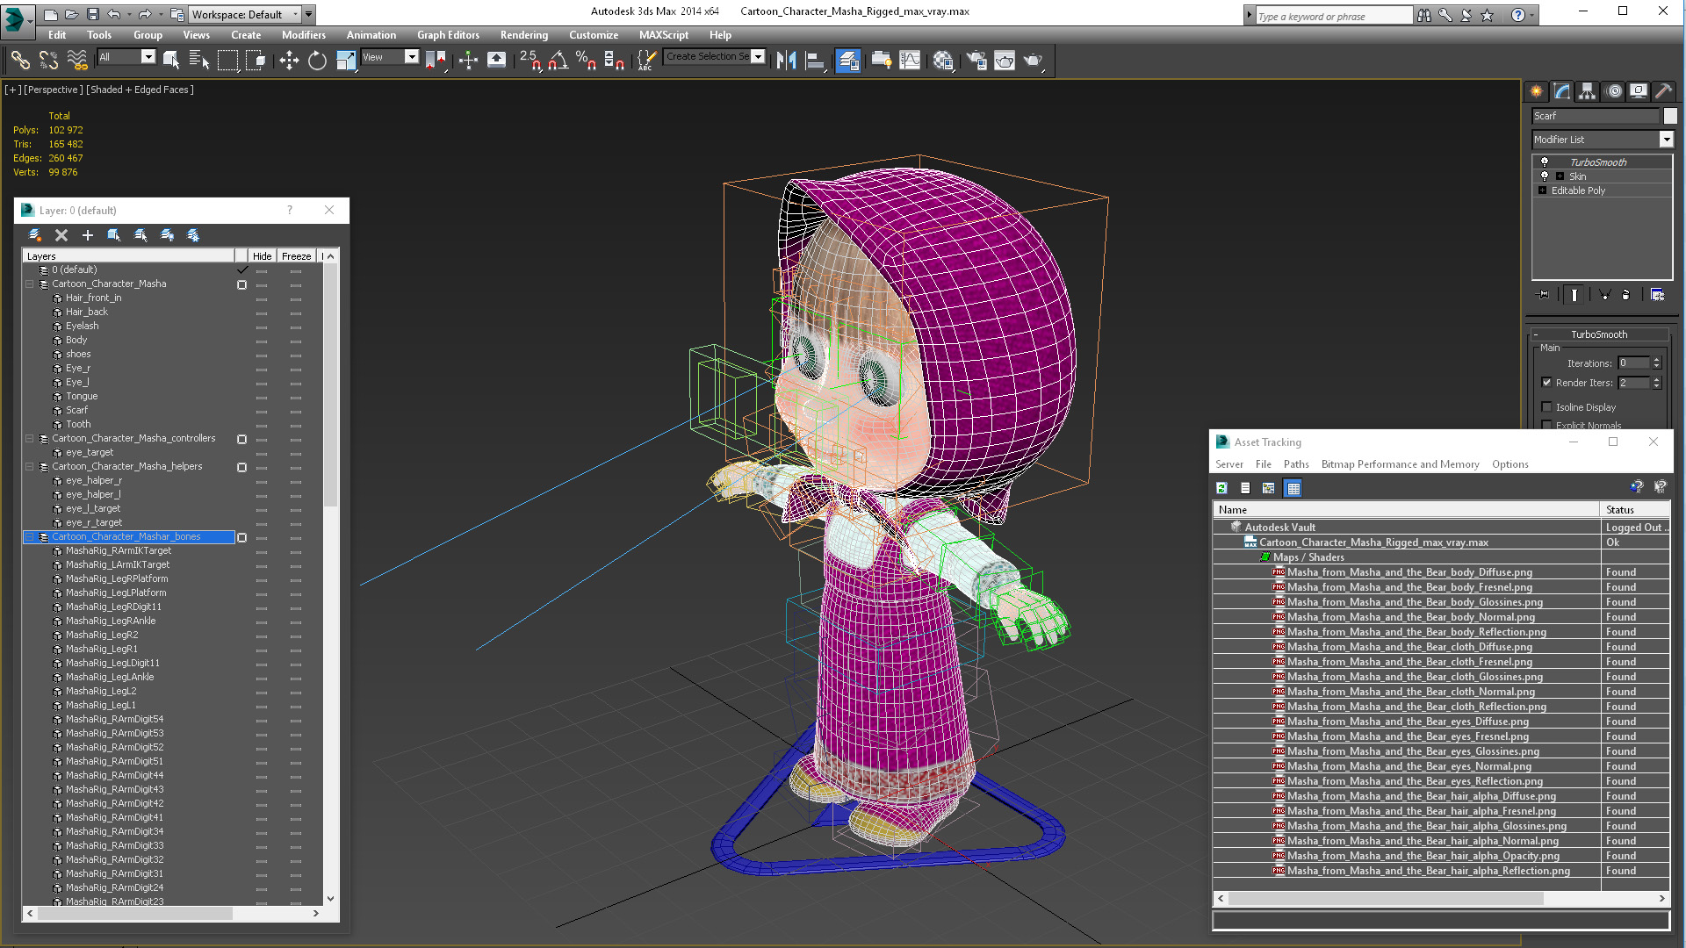Click Configure Modifier Sets icon
The image size is (1686, 948).
point(1657,295)
